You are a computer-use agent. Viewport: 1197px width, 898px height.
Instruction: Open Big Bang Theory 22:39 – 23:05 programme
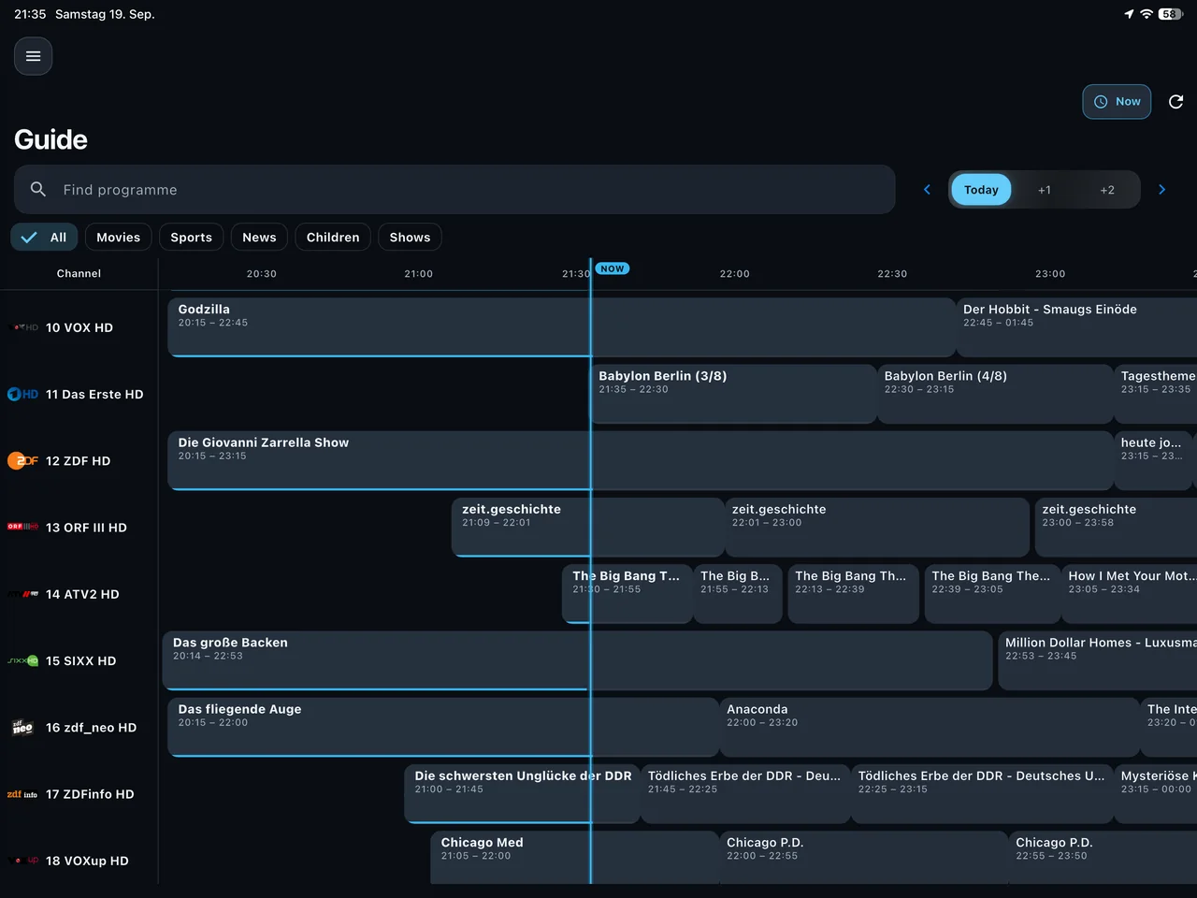pyautogui.click(x=993, y=594)
